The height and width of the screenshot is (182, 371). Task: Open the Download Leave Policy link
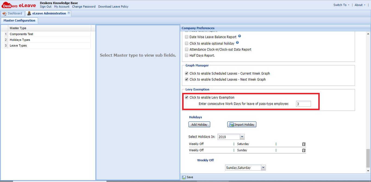pyautogui.click(x=113, y=7)
